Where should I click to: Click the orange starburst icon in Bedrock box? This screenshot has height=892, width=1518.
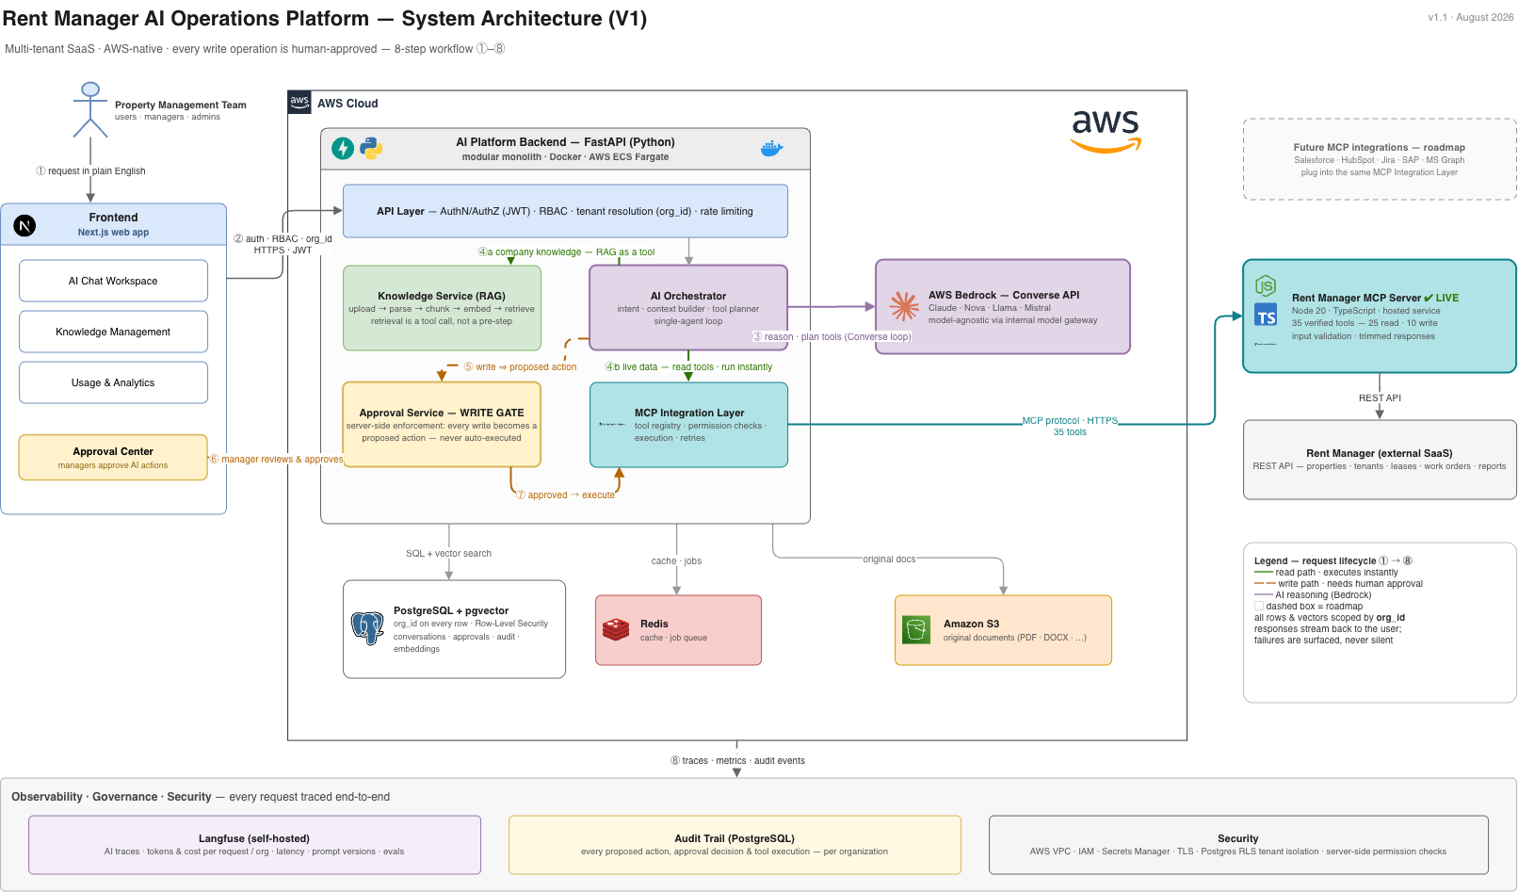pyautogui.click(x=904, y=306)
